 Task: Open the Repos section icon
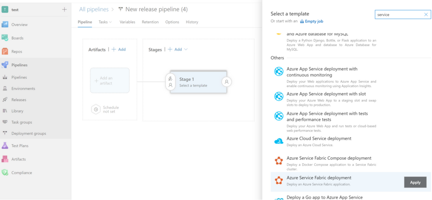coord(5,51)
